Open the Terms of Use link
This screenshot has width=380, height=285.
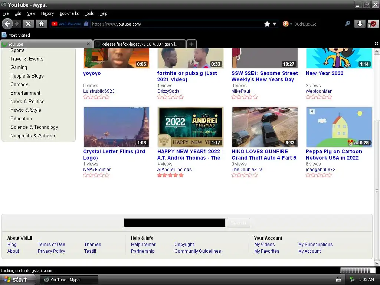pos(51,244)
